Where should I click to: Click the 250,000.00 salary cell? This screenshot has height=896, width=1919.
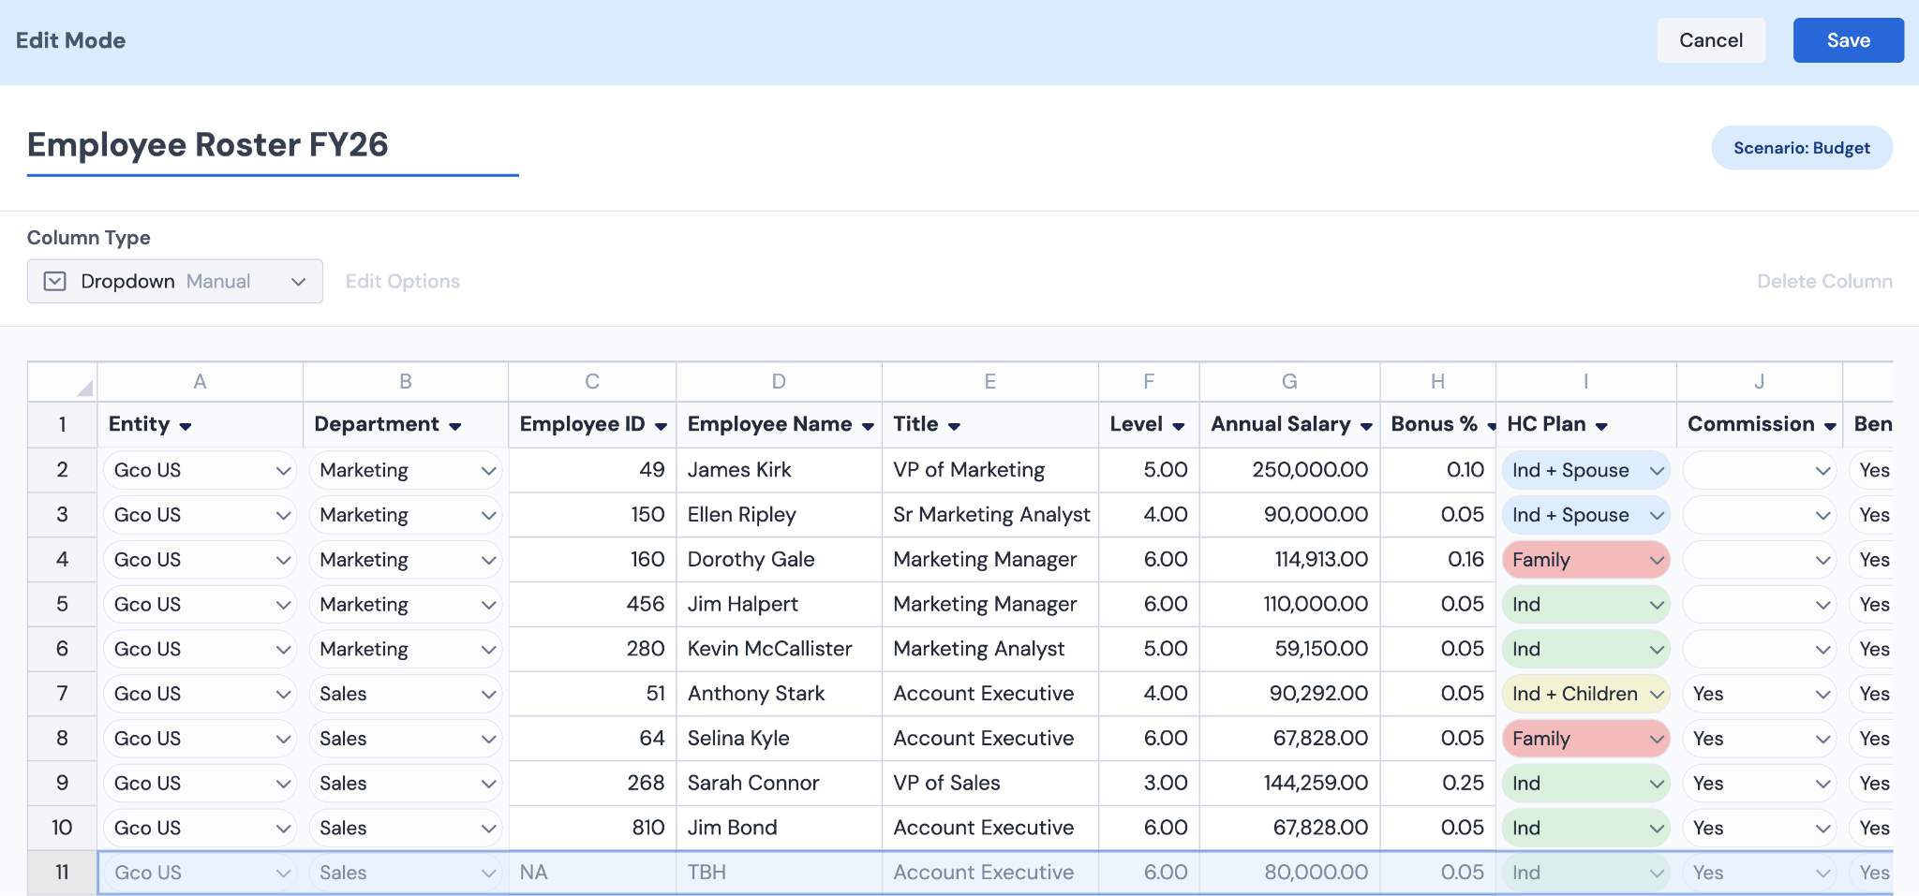pos(1289,470)
